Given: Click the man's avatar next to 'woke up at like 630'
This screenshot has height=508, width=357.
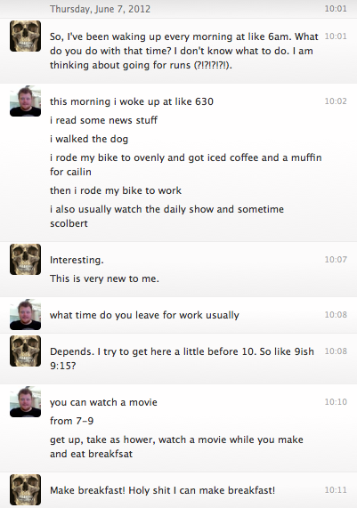Looking at the screenshot, I should tap(25, 101).
